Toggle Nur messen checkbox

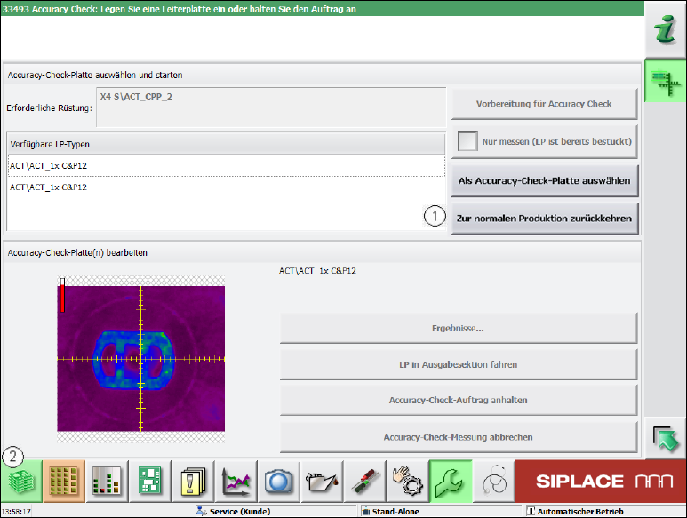[467, 141]
